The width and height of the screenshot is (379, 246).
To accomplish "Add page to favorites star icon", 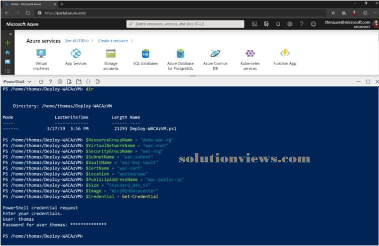I will click(333, 13).
